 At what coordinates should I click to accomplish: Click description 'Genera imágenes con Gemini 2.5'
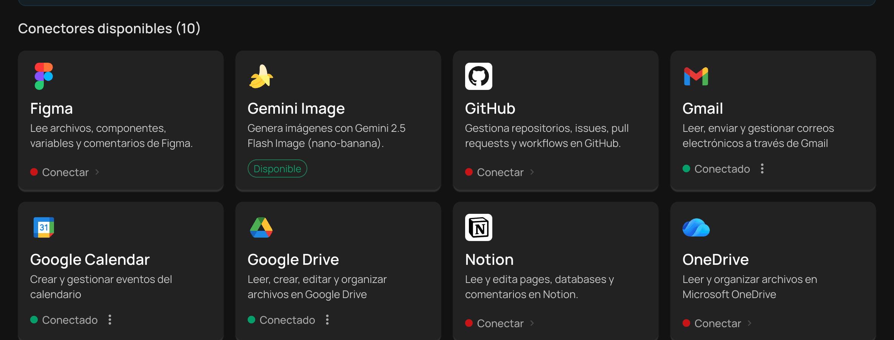327,128
